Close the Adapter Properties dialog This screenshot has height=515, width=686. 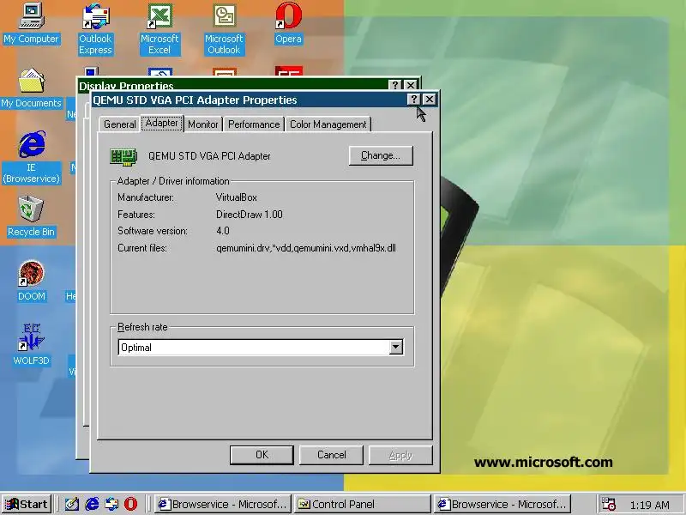point(430,100)
